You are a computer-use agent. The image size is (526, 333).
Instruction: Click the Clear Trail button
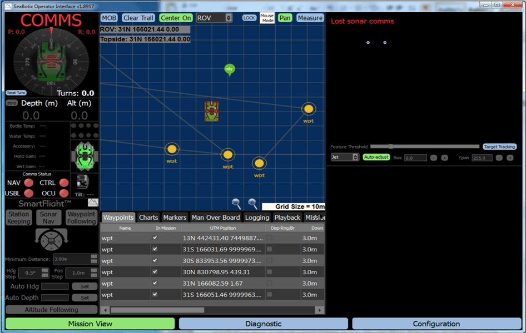click(138, 17)
